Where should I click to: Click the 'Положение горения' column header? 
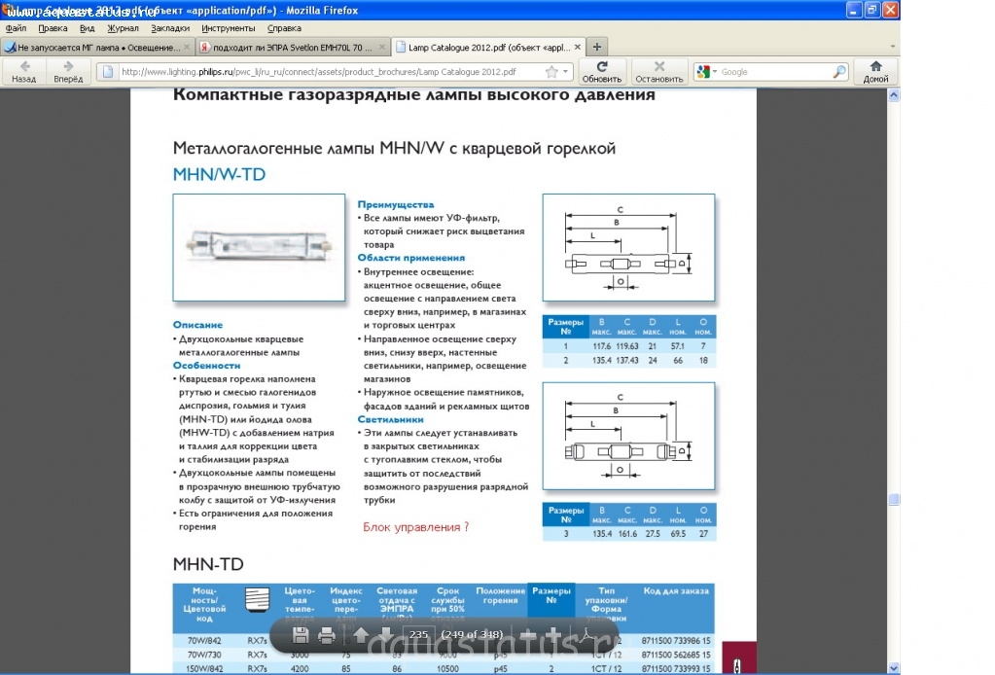501,595
